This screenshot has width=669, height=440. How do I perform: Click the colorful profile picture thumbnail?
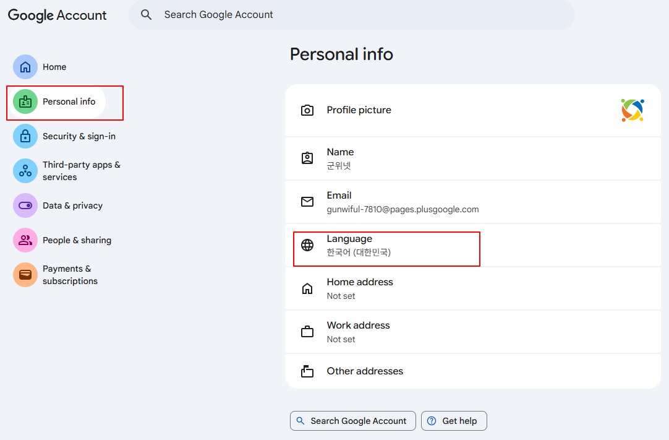pos(633,110)
